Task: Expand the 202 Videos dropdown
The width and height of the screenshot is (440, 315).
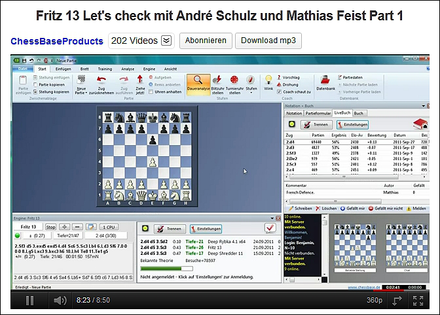Action: click(166, 41)
